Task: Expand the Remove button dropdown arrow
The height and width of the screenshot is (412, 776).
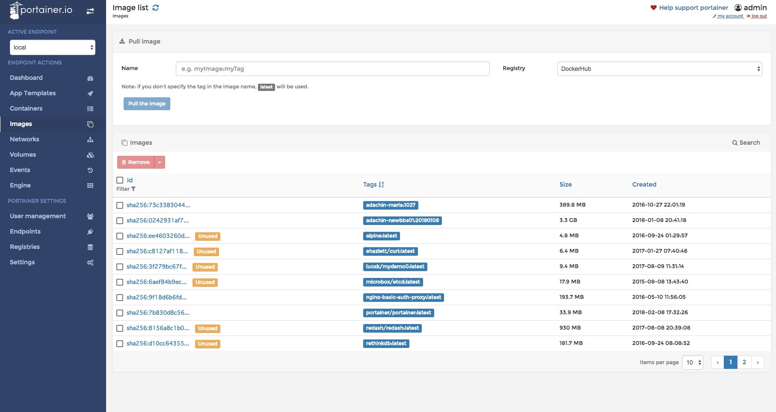Action: (160, 162)
